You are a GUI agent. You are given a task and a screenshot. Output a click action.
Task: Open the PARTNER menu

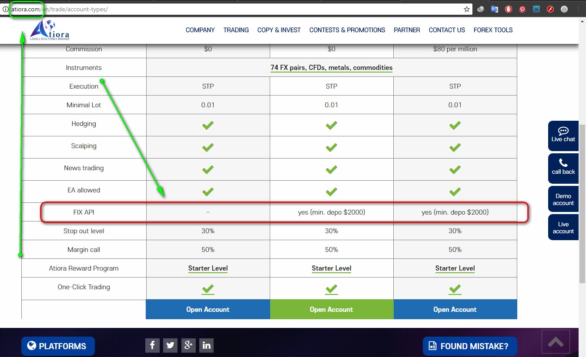407,30
